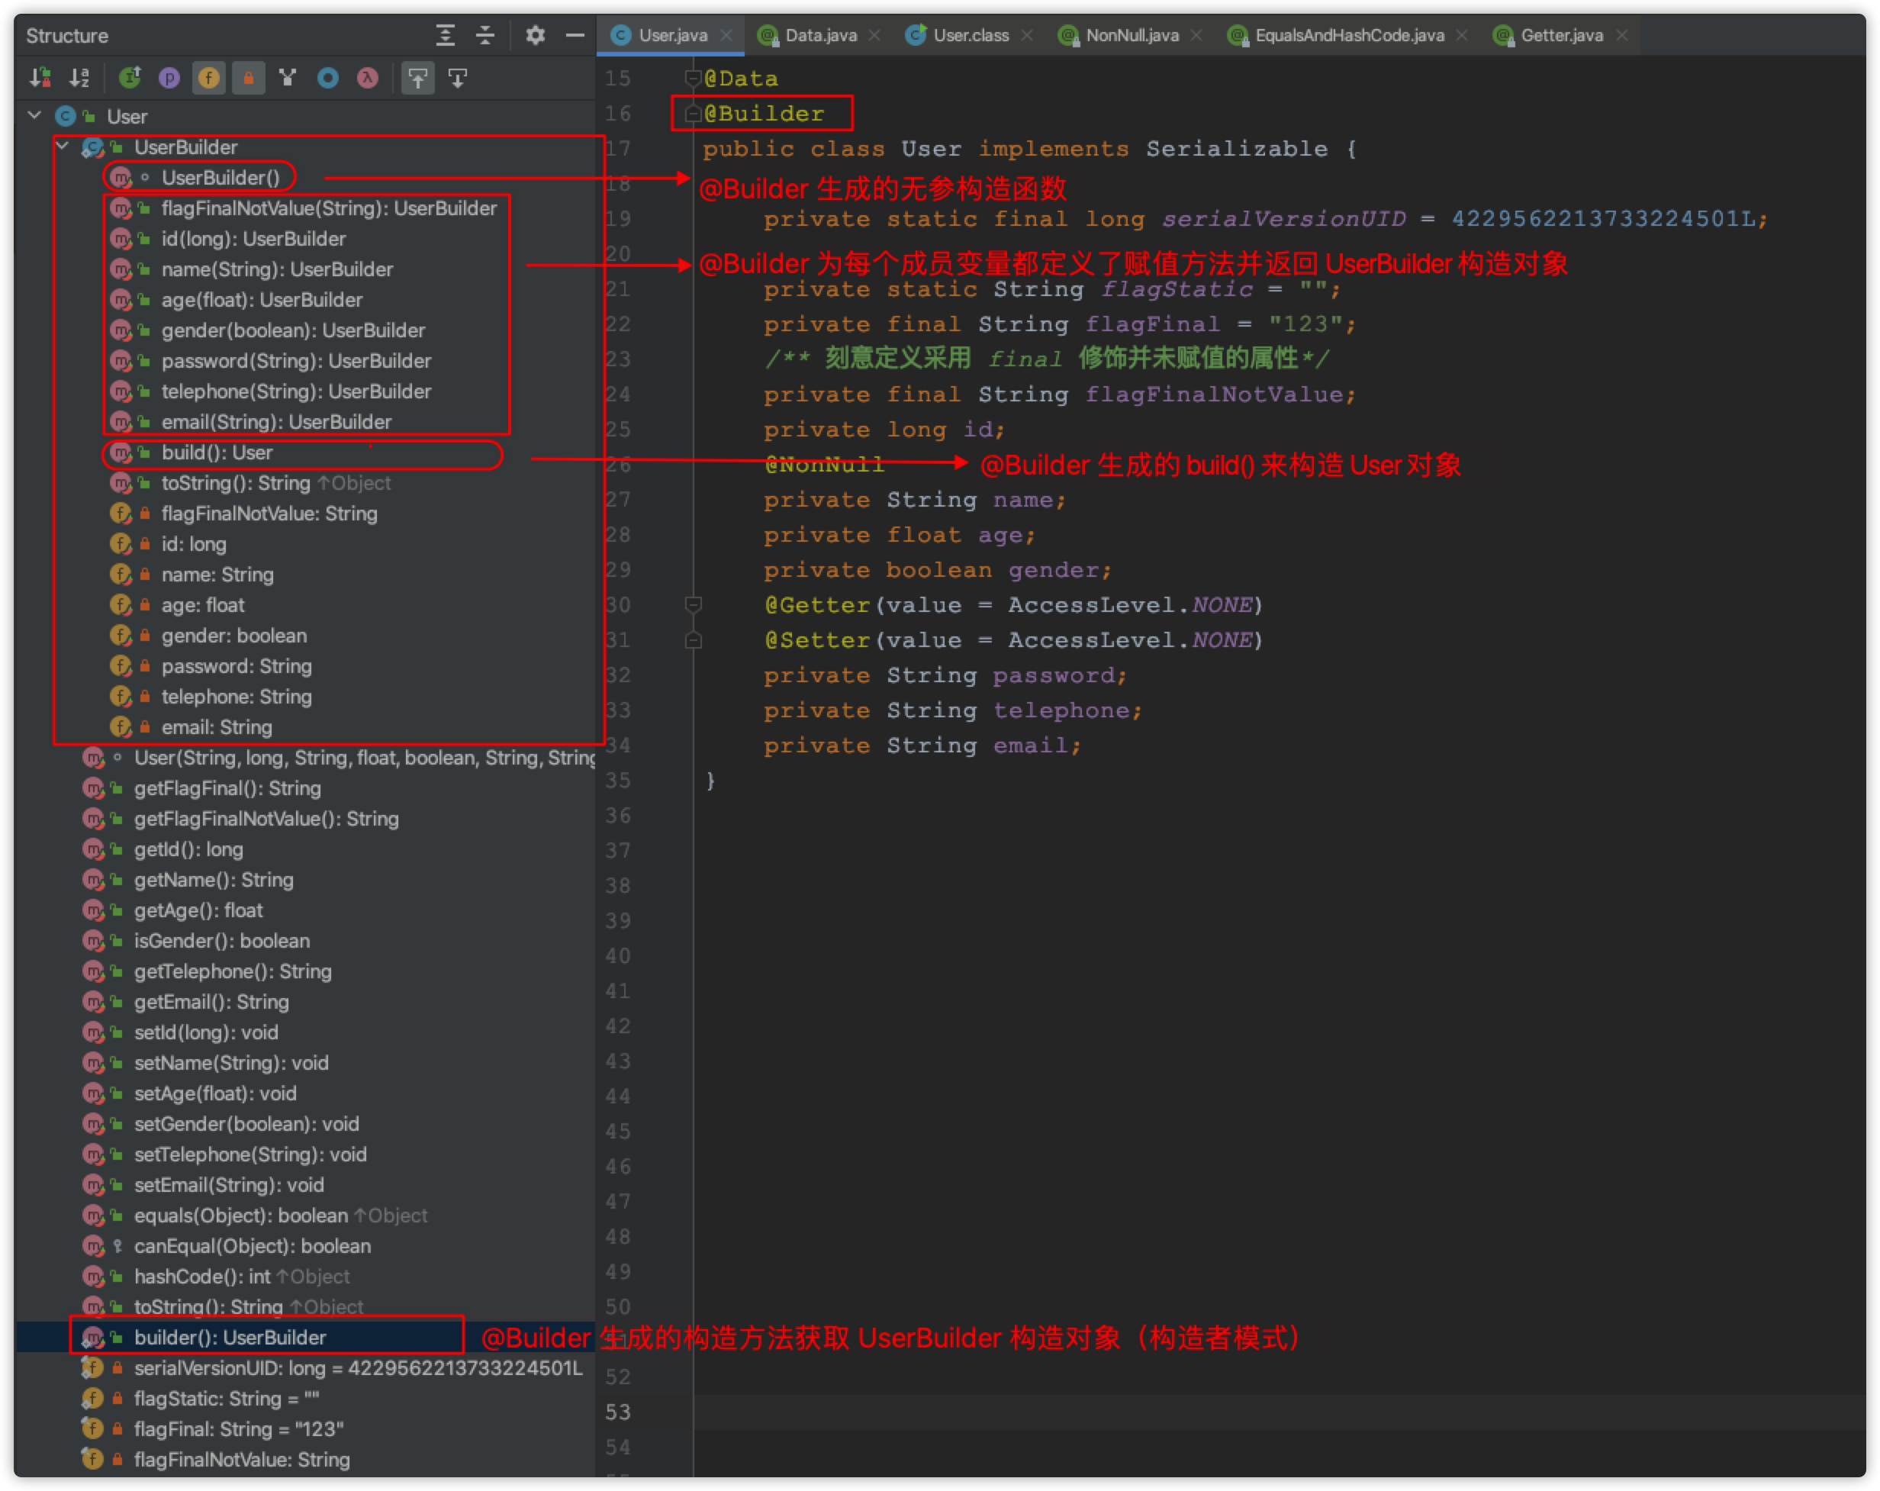The width and height of the screenshot is (1880, 1491).
Task: Click method icon beside canEqual(Object): boolean
Action: [x=93, y=1246]
